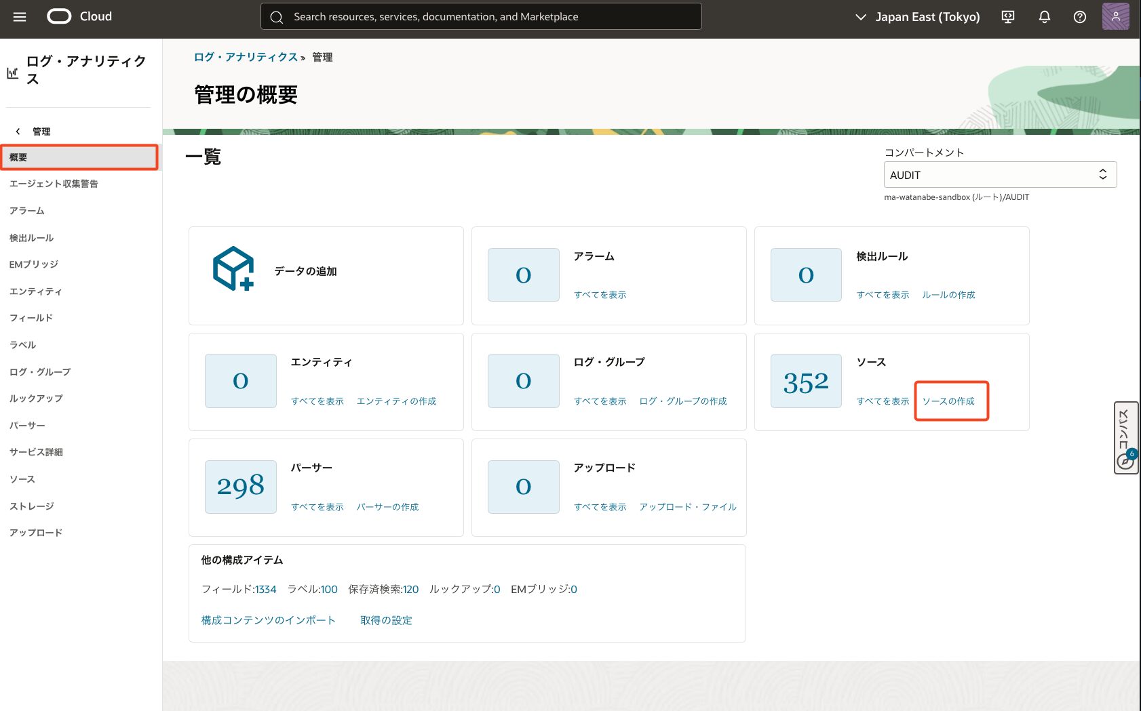Click the データの追加 cube icon
This screenshot has height=711, width=1141.
coord(233,268)
